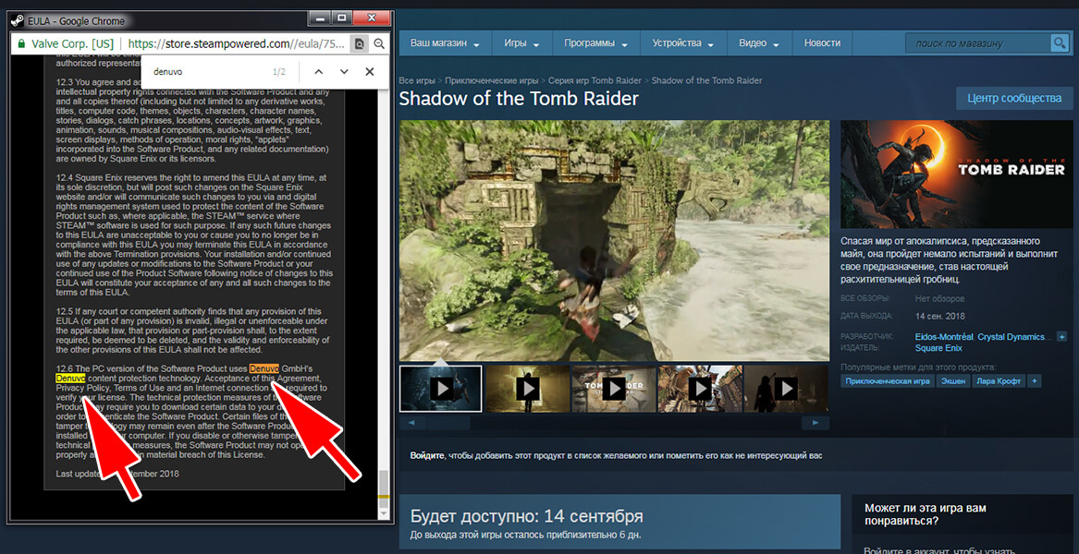The width and height of the screenshot is (1079, 554).
Task: Open the 'Программы' dropdown menu
Action: tap(596, 42)
